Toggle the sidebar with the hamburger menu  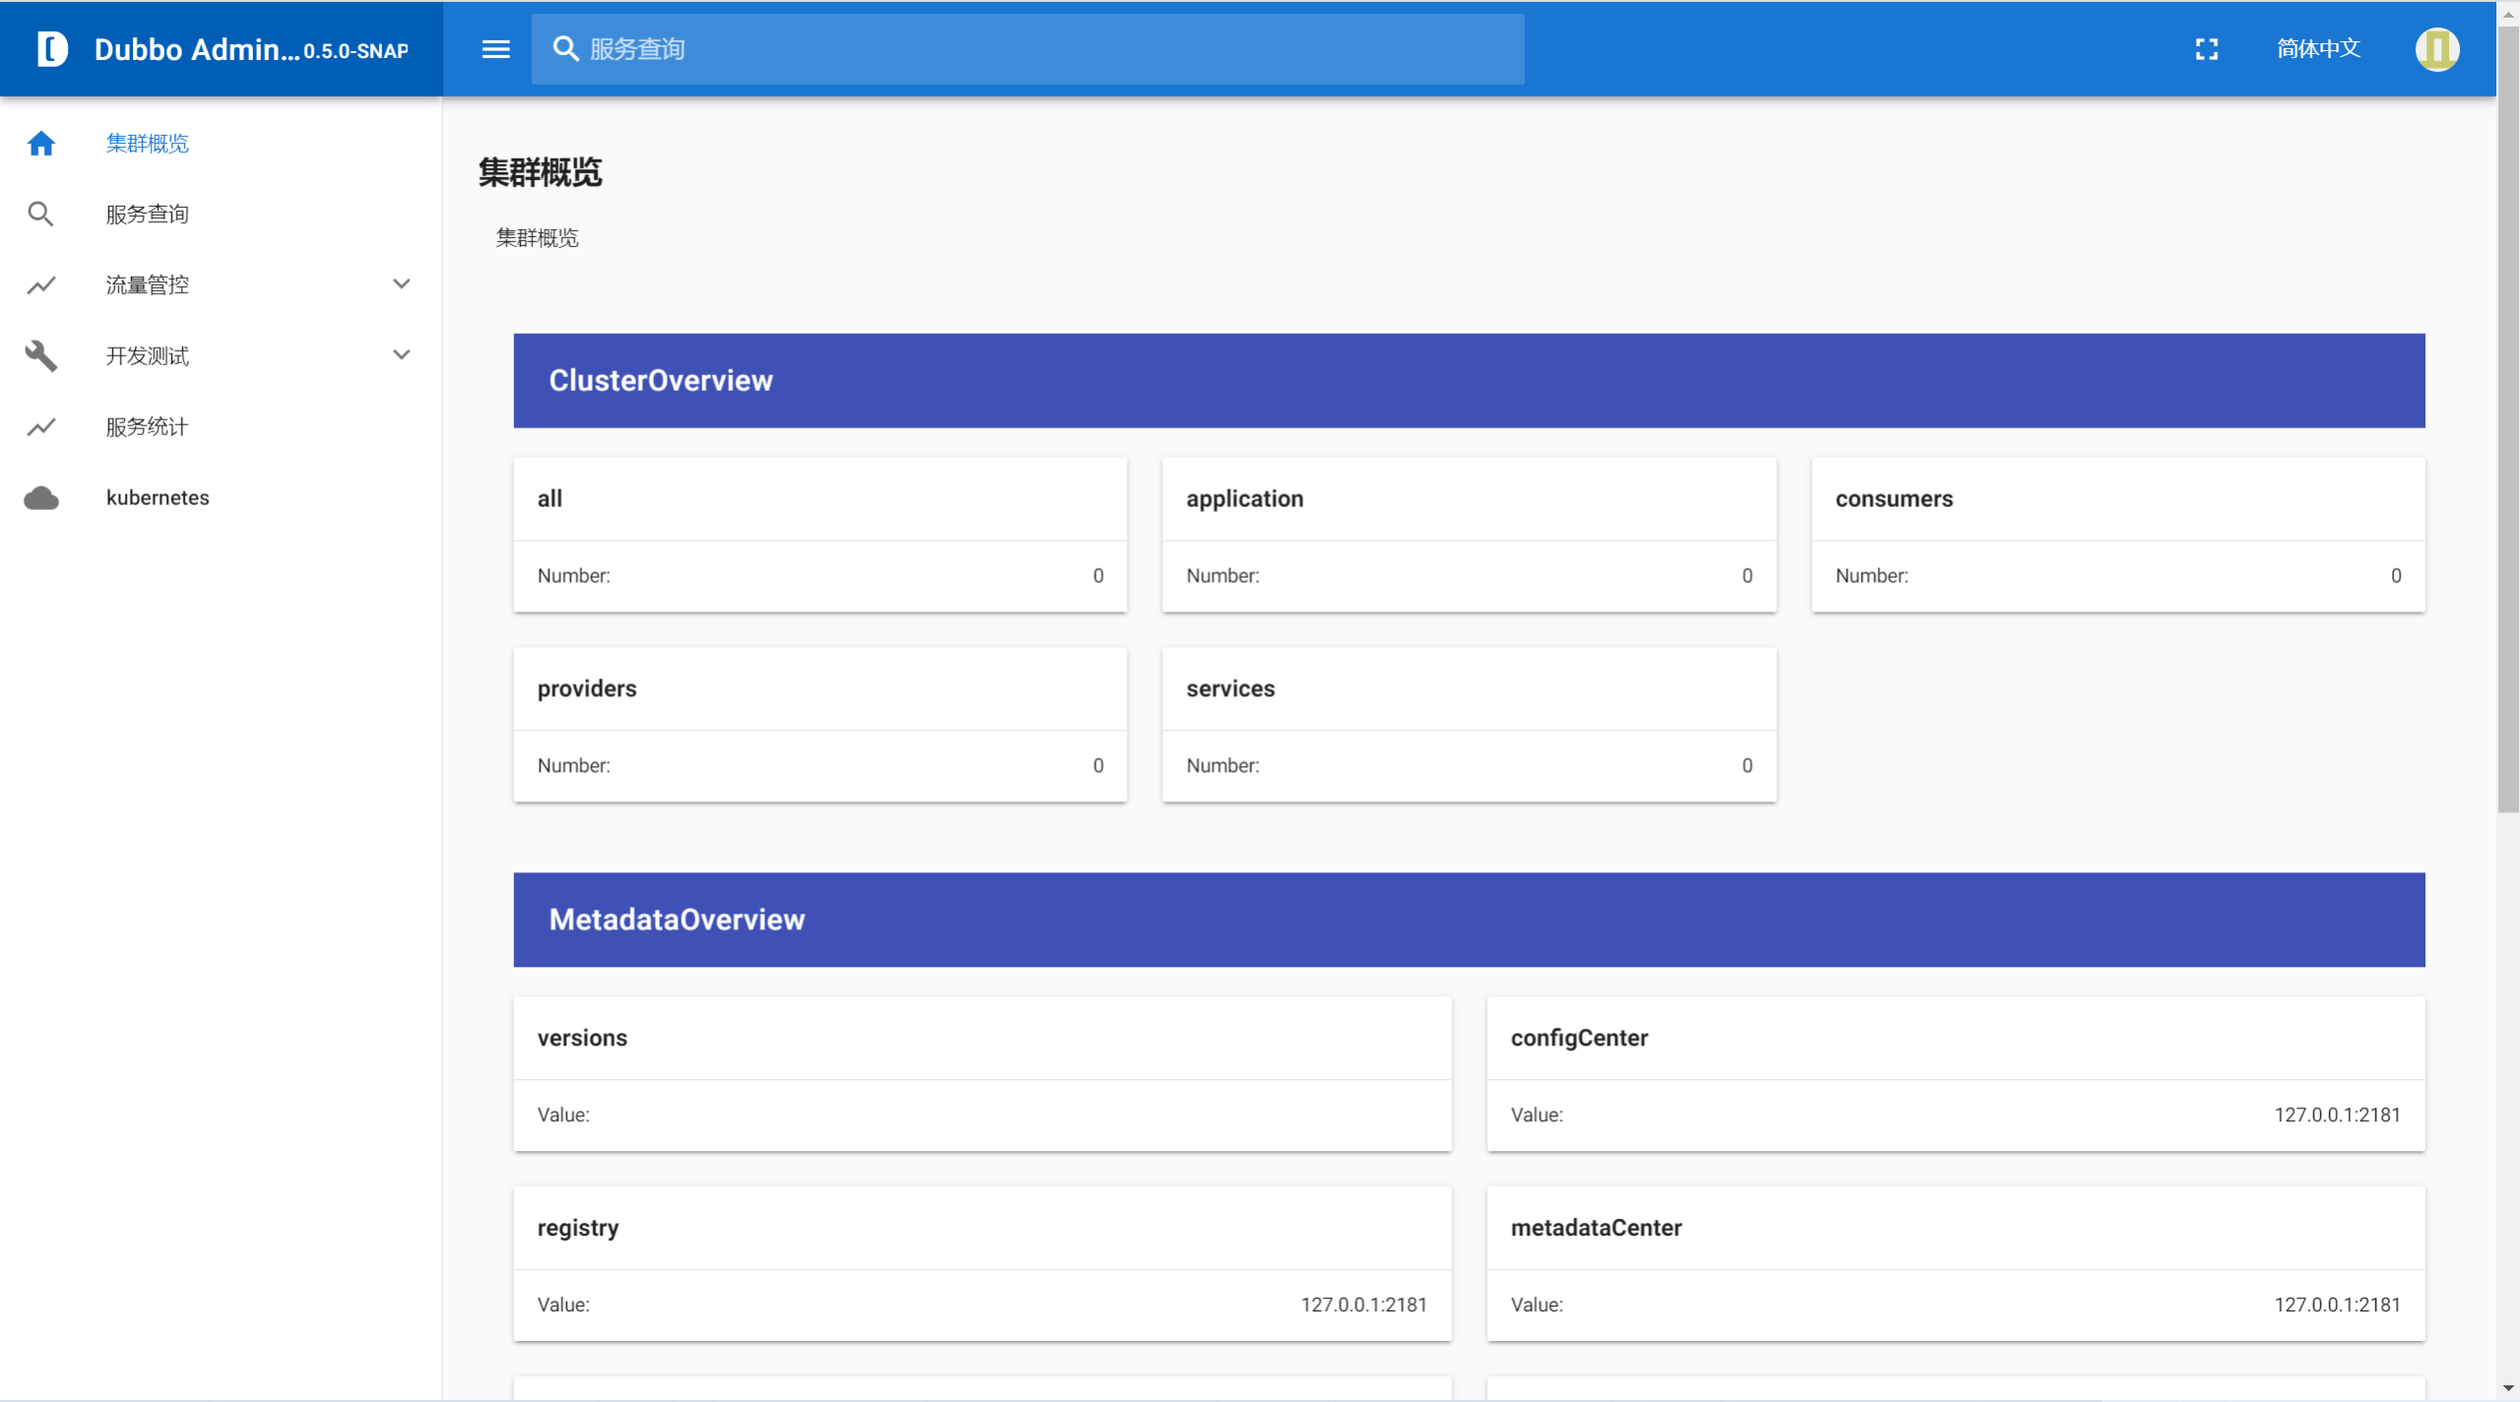(x=495, y=48)
